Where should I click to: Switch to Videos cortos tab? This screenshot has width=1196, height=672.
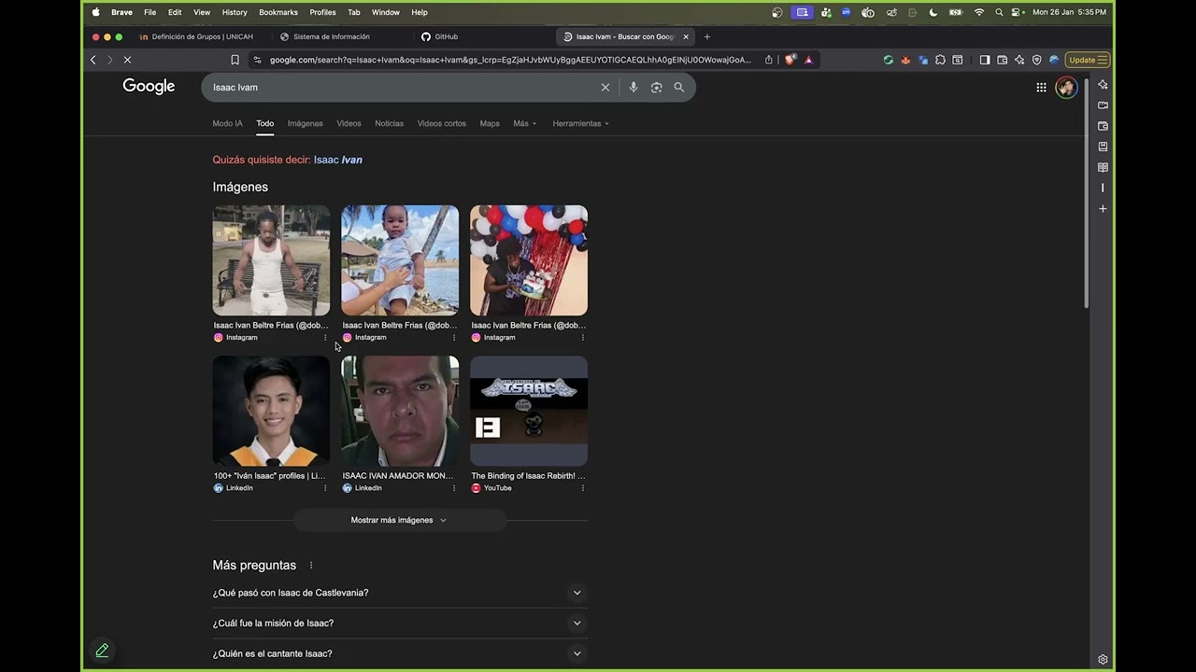click(441, 123)
